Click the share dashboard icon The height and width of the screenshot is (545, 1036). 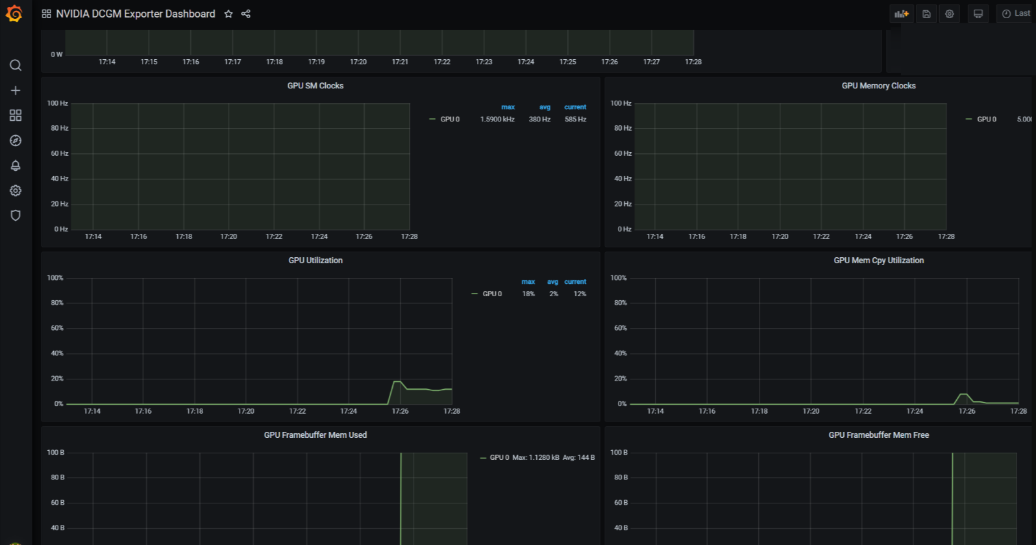point(246,14)
